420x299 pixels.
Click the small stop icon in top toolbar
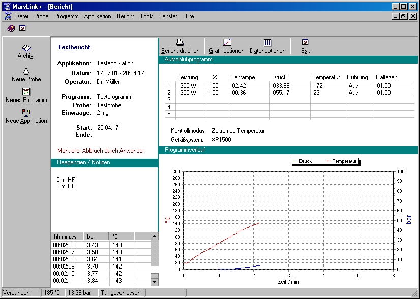(22, 28)
